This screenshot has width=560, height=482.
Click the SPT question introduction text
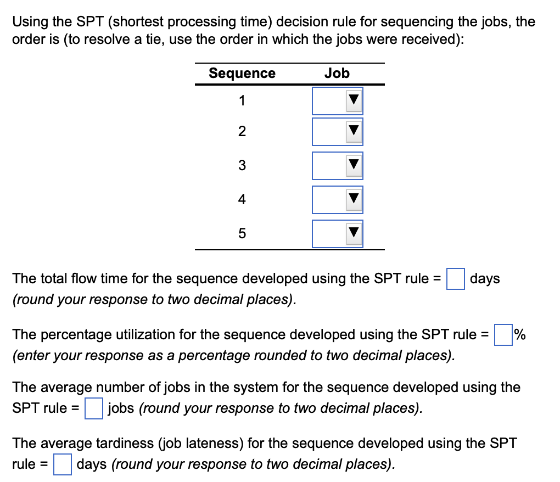(x=275, y=30)
